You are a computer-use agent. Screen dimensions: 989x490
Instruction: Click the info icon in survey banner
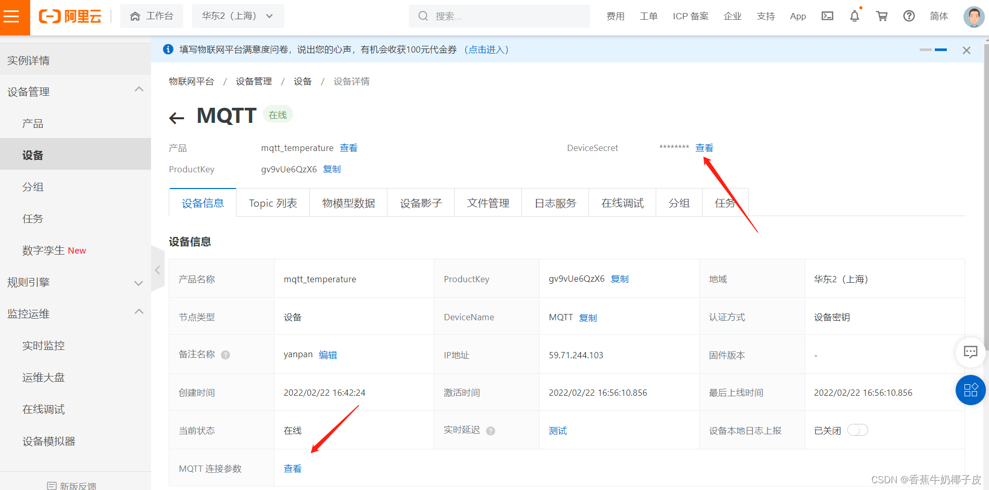tap(168, 49)
